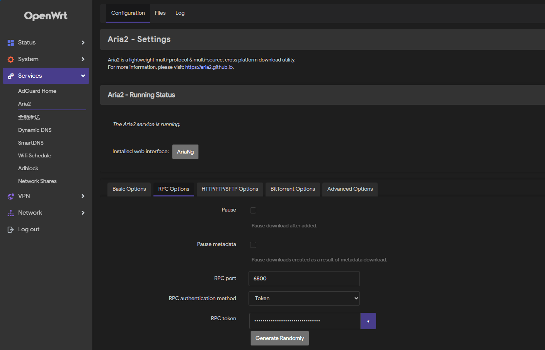Collapse the Services menu chevron
Image resolution: width=545 pixels, height=350 pixels.
point(83,76)
